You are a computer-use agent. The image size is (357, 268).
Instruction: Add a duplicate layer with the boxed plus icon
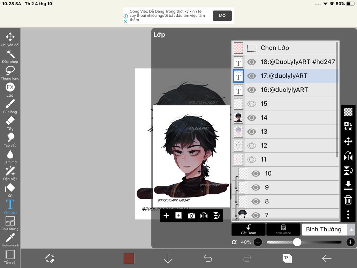(x=179, y=216)
